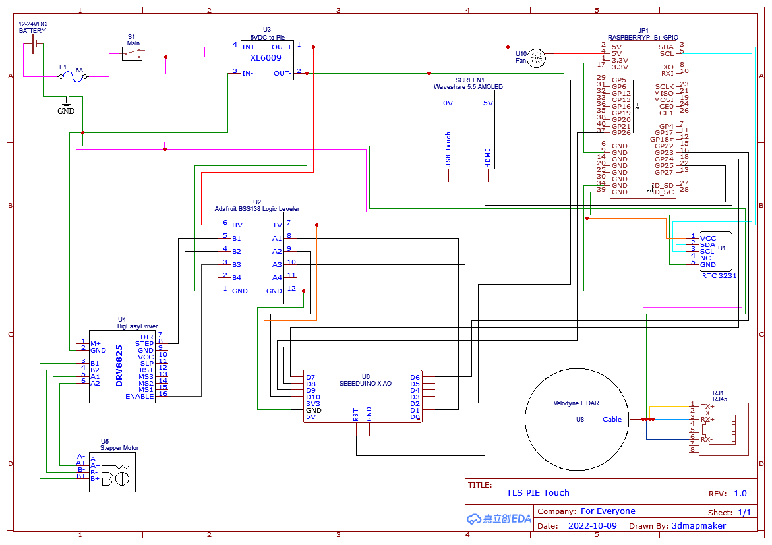772x545 pixels.
Task: Click the GP26 pin on the Raspberry Pi header
Action: (x=621, y=133)
